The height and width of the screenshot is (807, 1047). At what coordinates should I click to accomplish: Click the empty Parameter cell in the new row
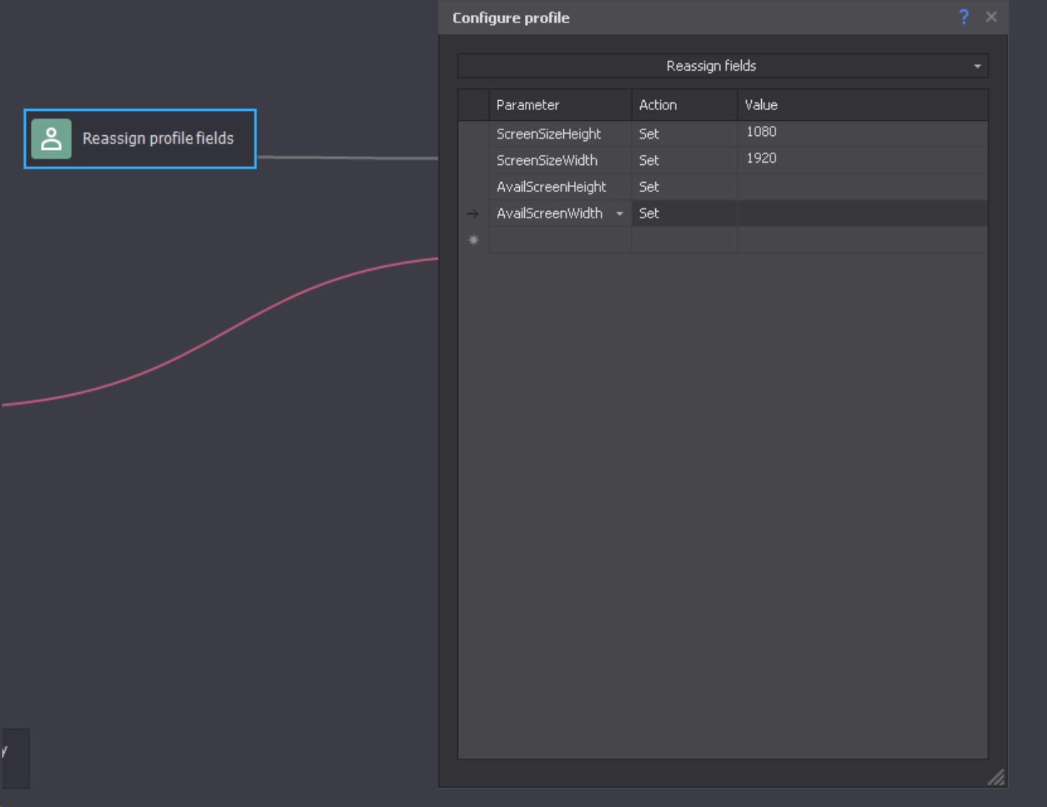click(560, 240)
